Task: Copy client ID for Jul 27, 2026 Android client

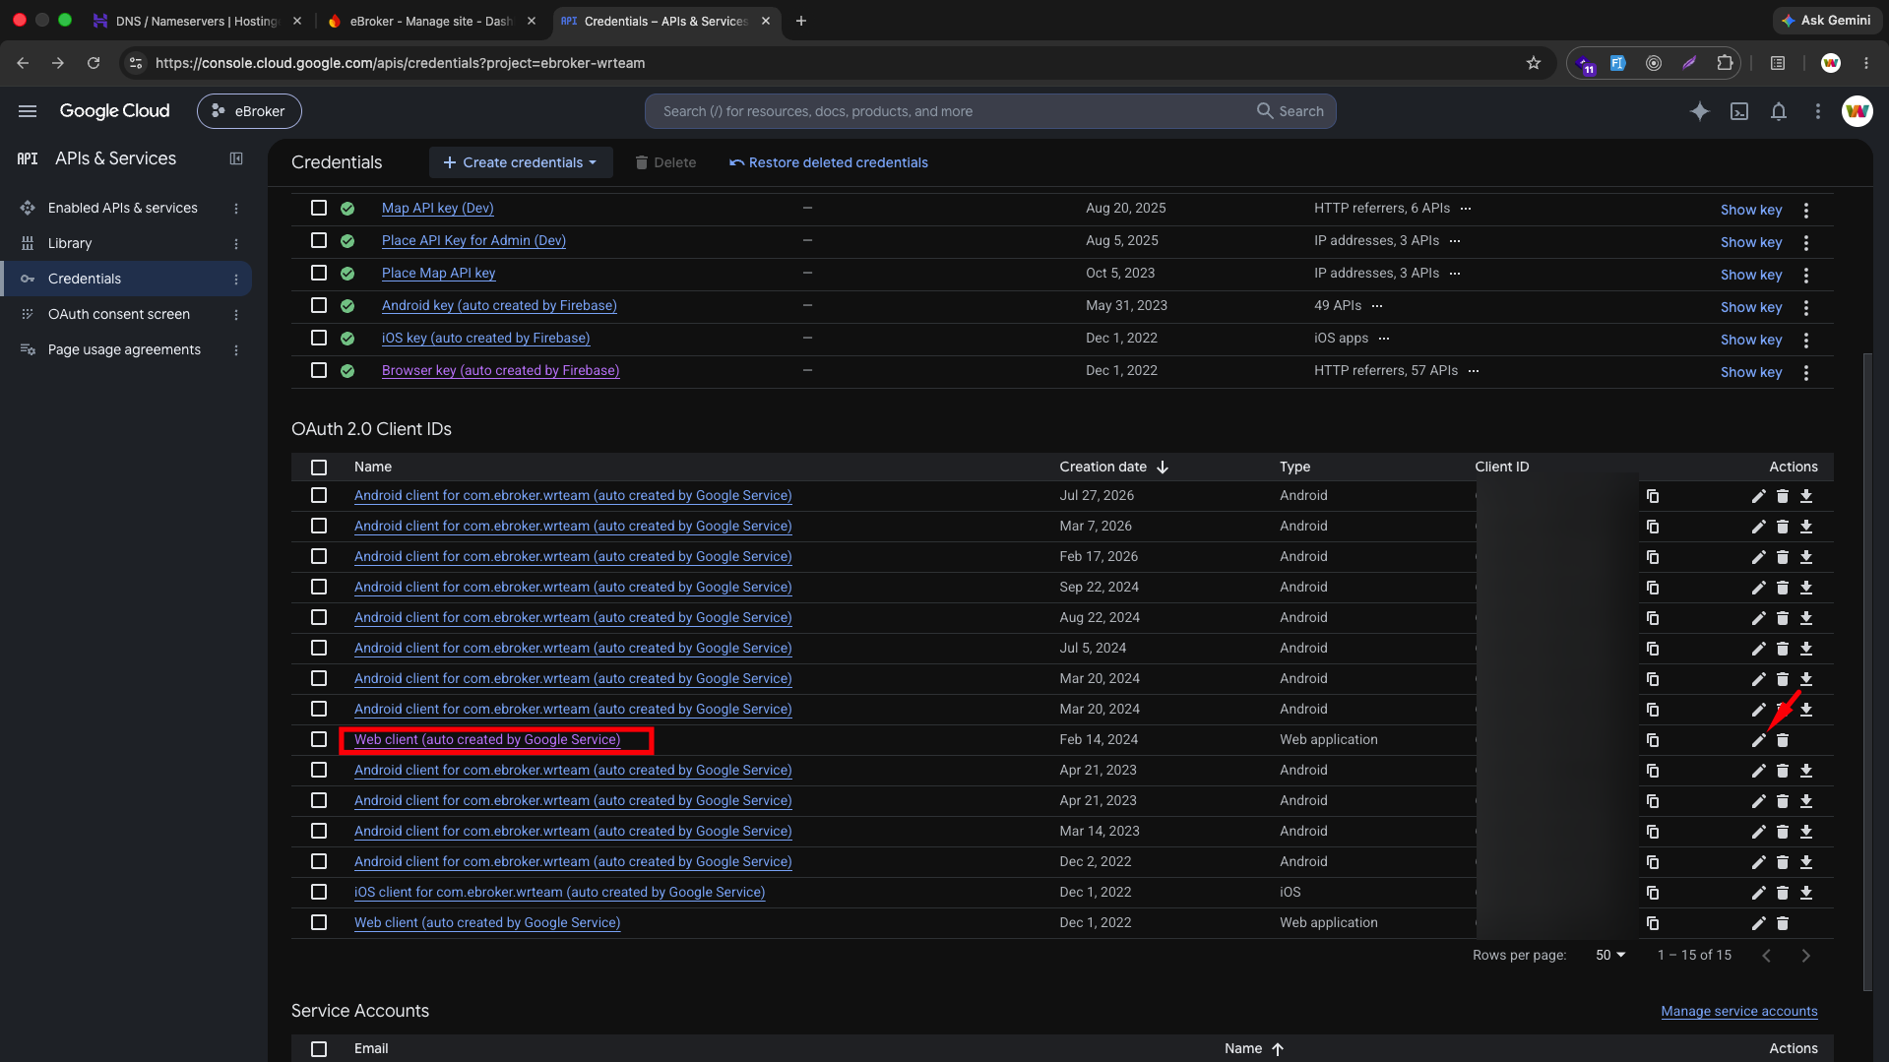Action: (x=1653, y=496)
